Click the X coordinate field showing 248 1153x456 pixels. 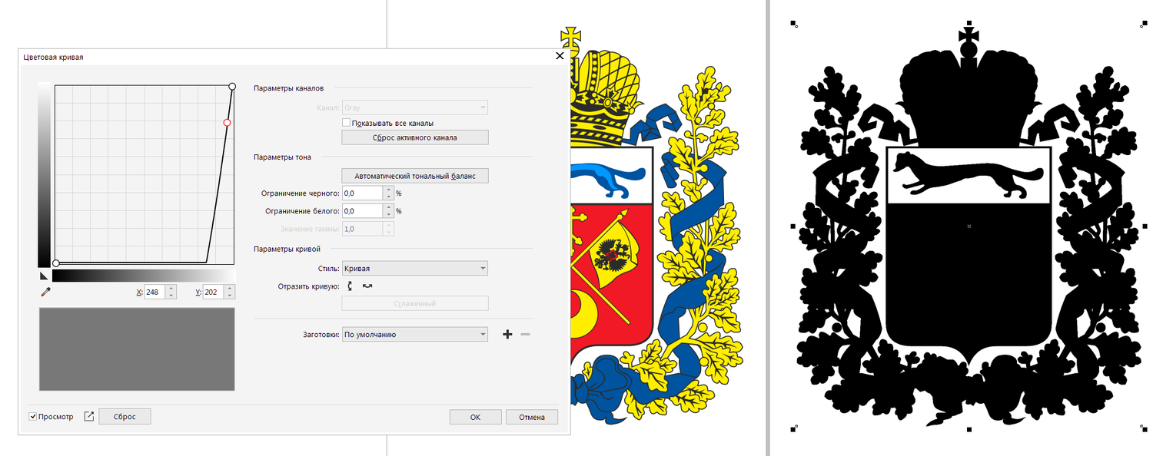point(155,292)
